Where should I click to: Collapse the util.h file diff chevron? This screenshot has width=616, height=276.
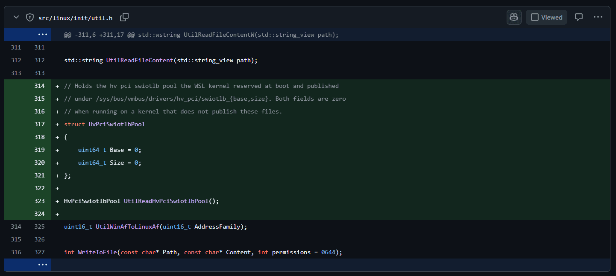[16, 17]
